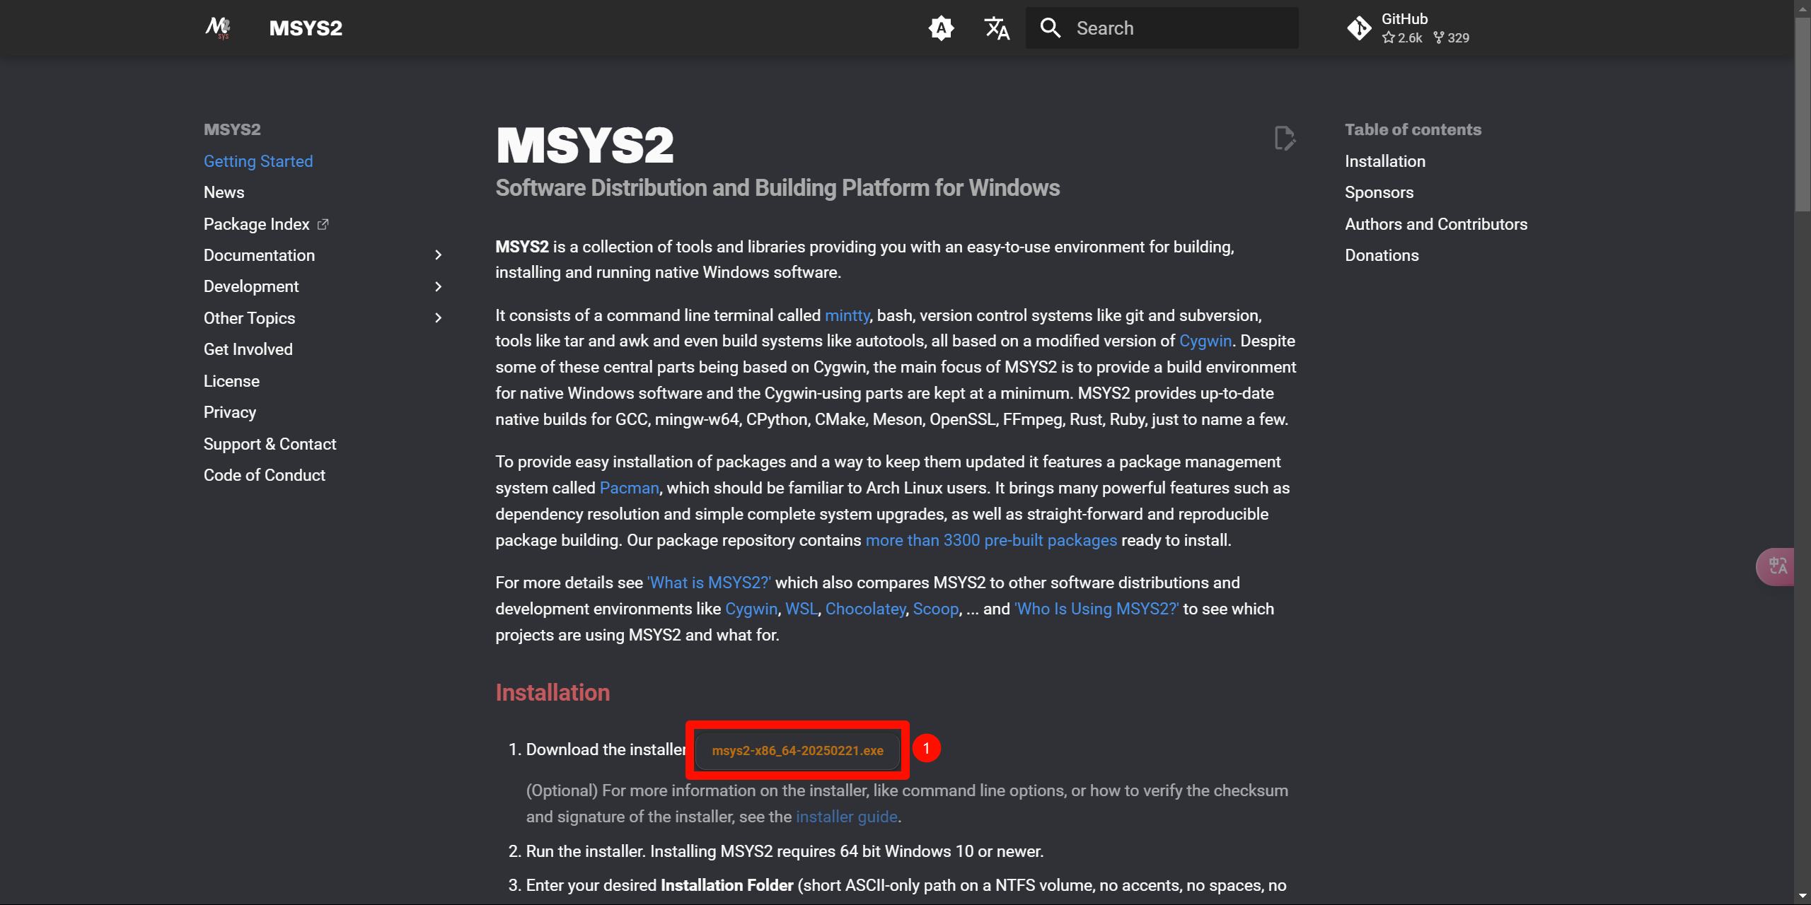Image resolution: width=1811 pixels, height=905 pixels.
Task: Open Support & Contact page
Action: point(270,444)
